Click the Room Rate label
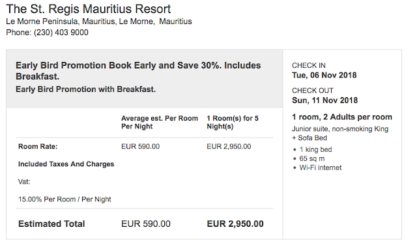 coord(38,147)
